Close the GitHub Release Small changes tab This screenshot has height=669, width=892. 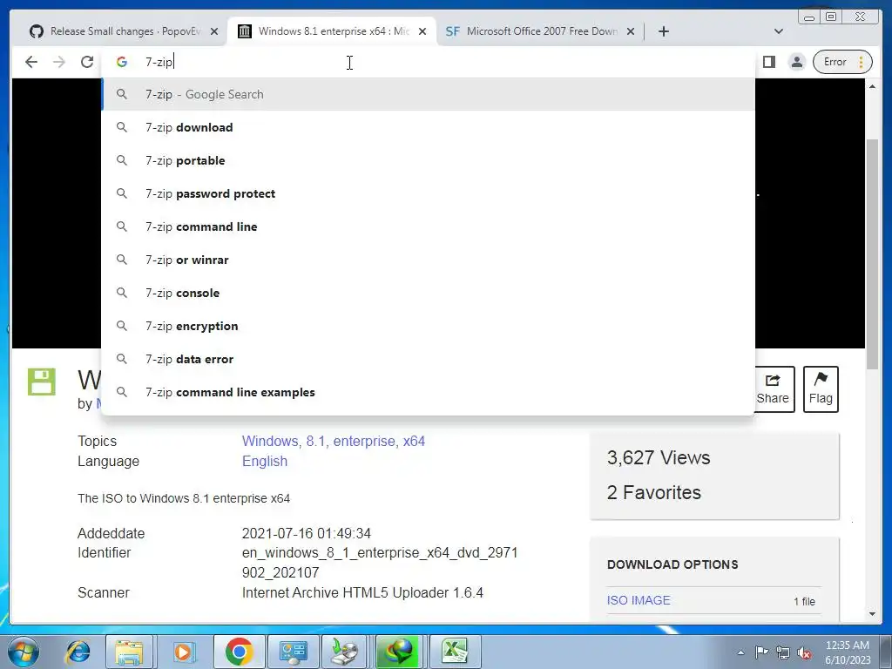[x=214, y=31]
